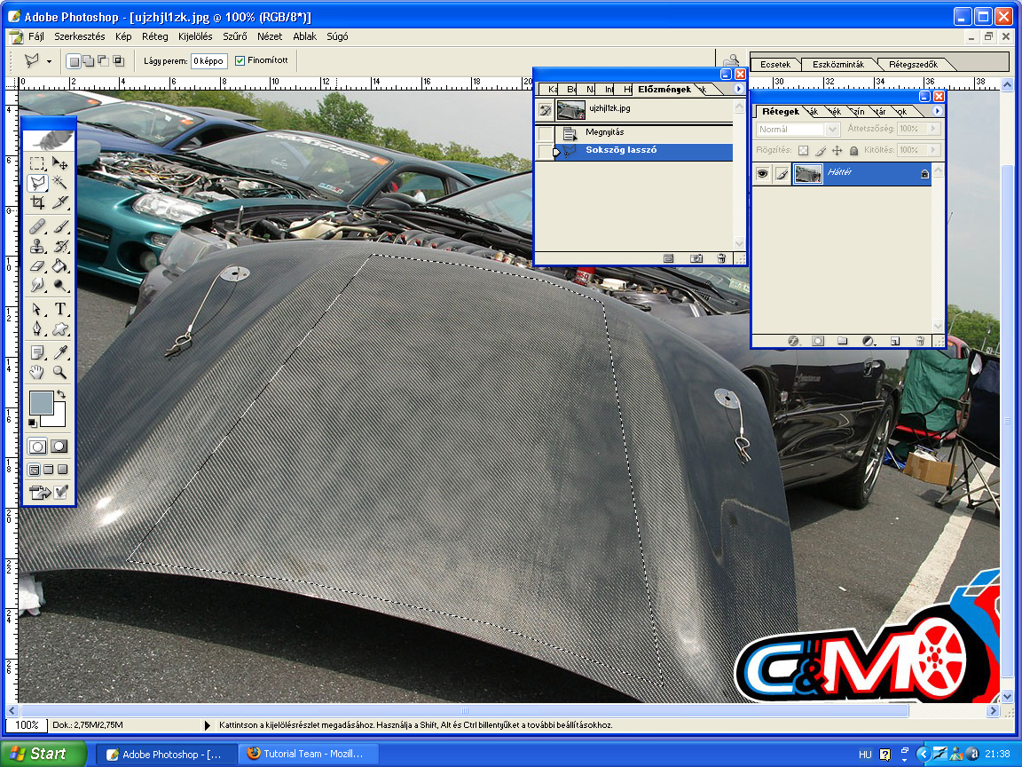This screenshot has height=767, width=1022.
Task: Click trash icon in History panel
Action: click(721, 258)
